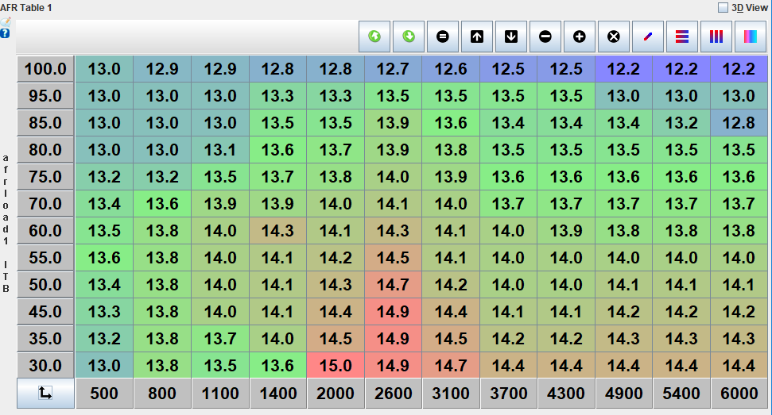Enable the 3D View checkbox

[x=723, y=8]
